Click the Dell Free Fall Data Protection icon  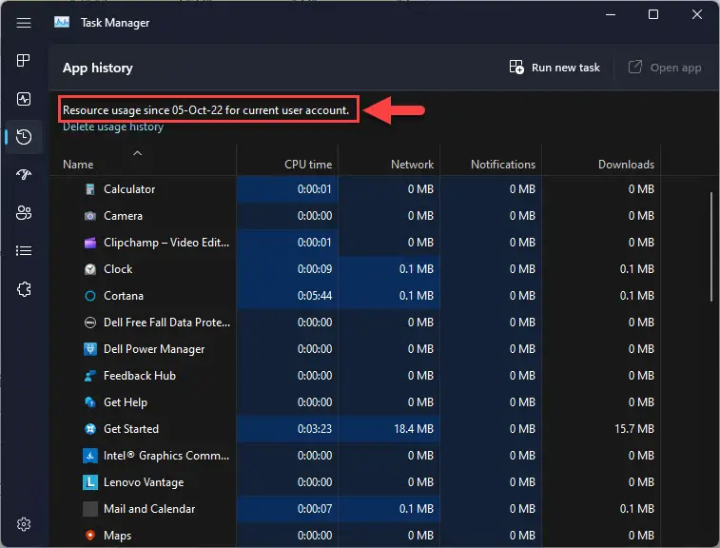coord(90,323)
